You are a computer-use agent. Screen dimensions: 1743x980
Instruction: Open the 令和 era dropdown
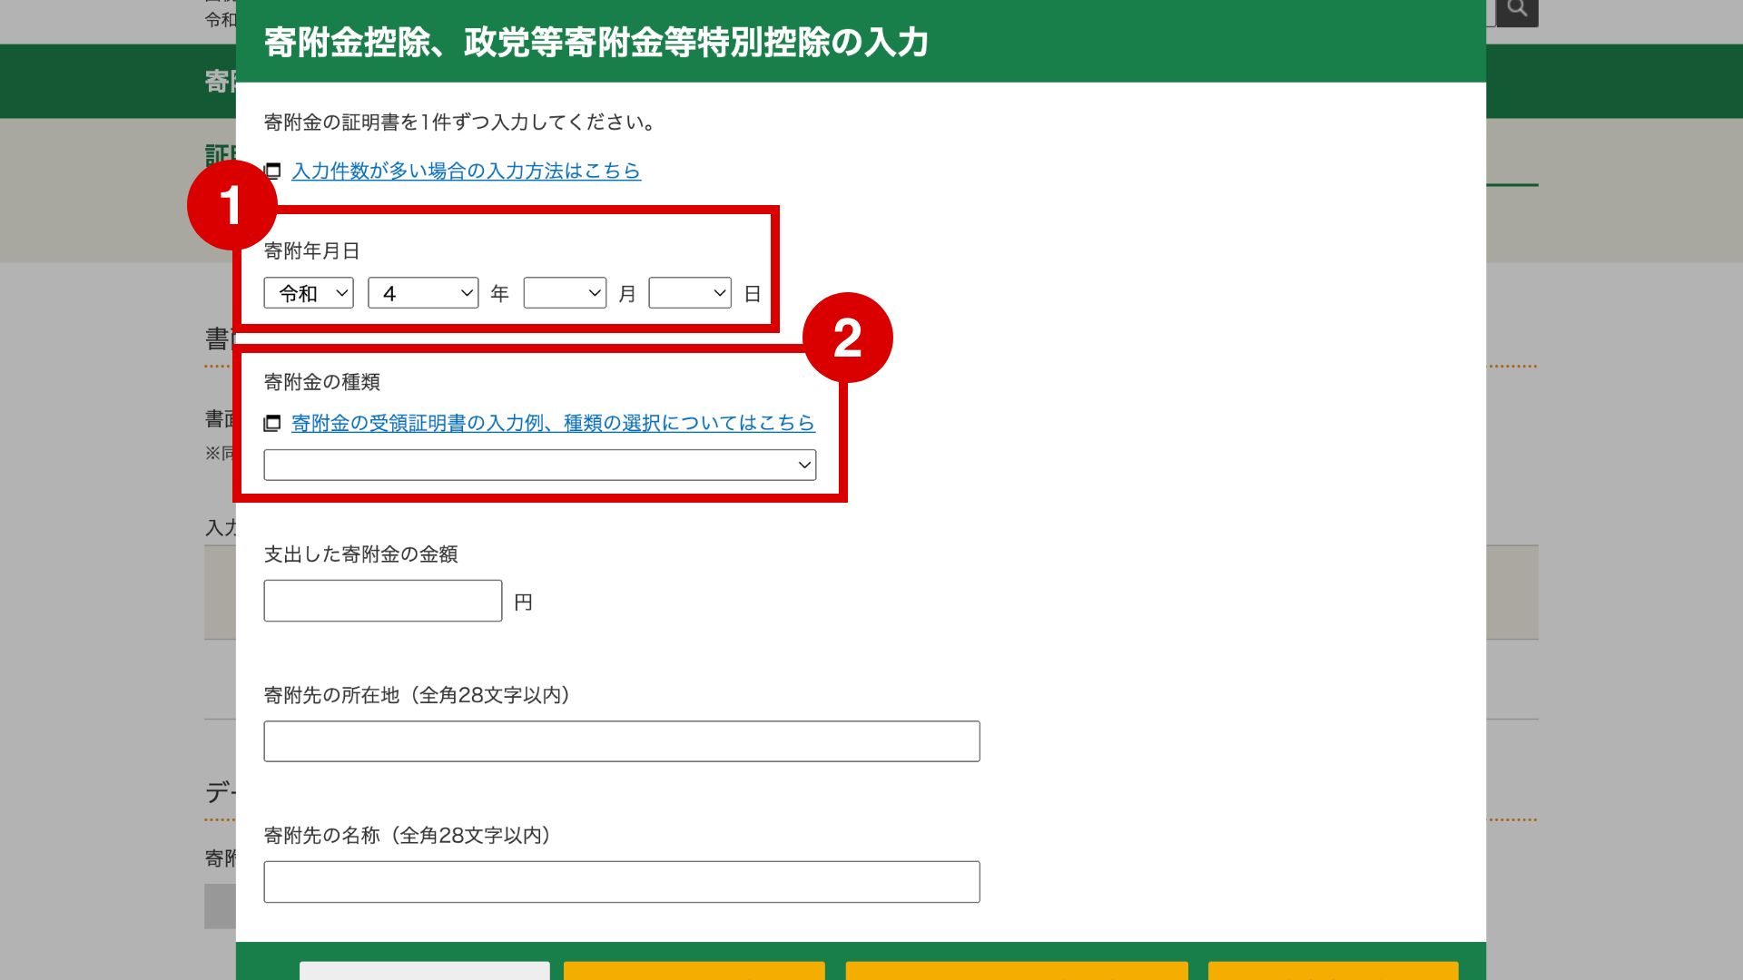[309, 293]
